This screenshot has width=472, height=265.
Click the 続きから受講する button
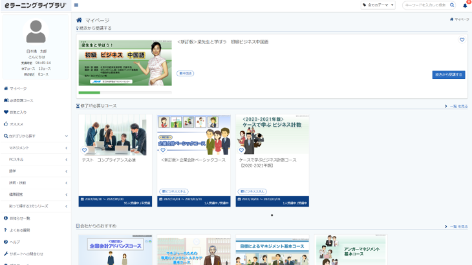click(x=448, y=75)
